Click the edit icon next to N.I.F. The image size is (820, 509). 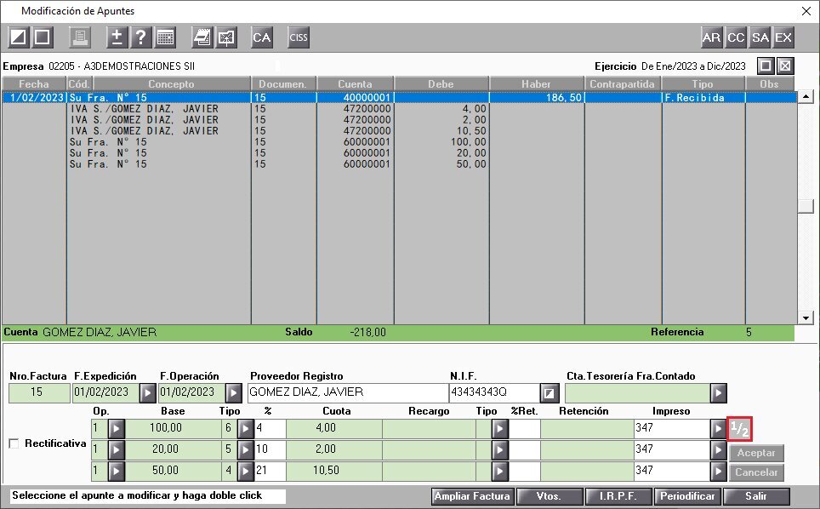550,393
